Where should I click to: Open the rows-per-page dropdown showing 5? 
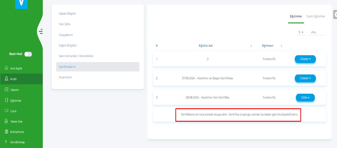(x=301, y=32)
